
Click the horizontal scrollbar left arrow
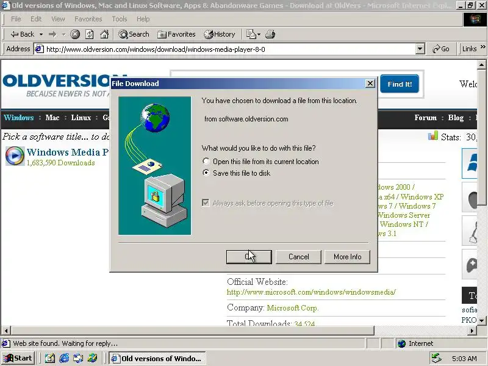click(6, 330)
